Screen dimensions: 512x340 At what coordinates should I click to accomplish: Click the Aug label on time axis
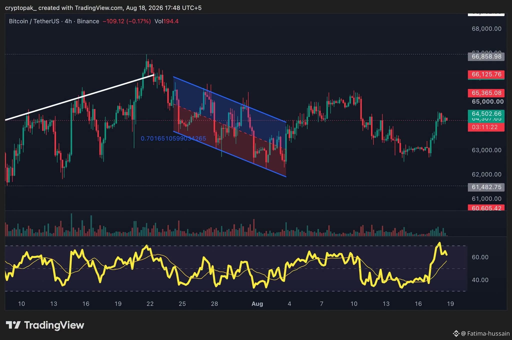257,304
